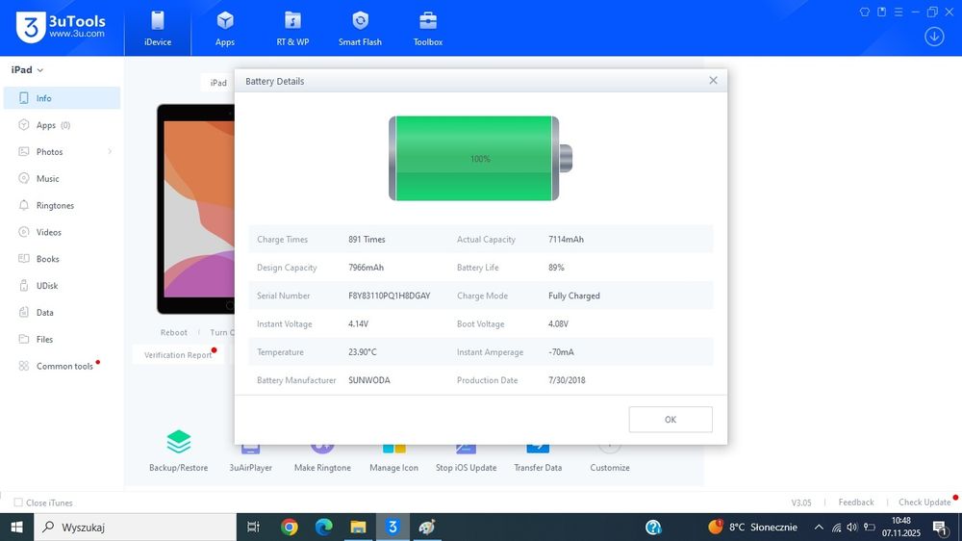Image resolution: width=962 pixels, height=541 pixels.
Task: Open the Apps tab in top toolbar
Action: click(225, 28)
